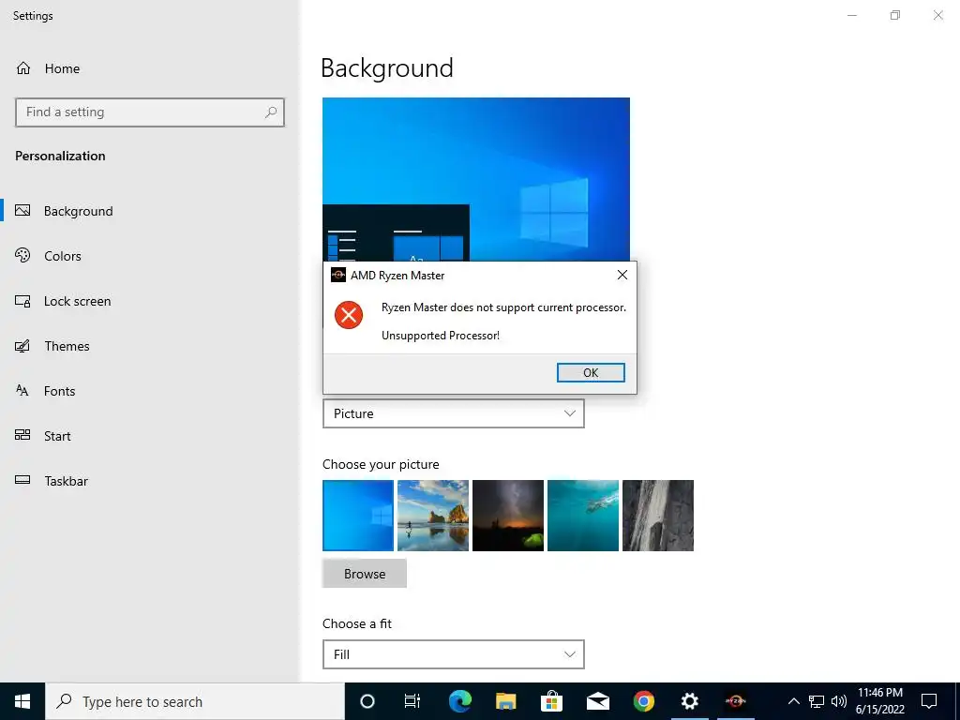The width and height of the screenshot is (960, 720).
Task: Click the 'Unsupported Processor!' message text
Action: (441, 336)
